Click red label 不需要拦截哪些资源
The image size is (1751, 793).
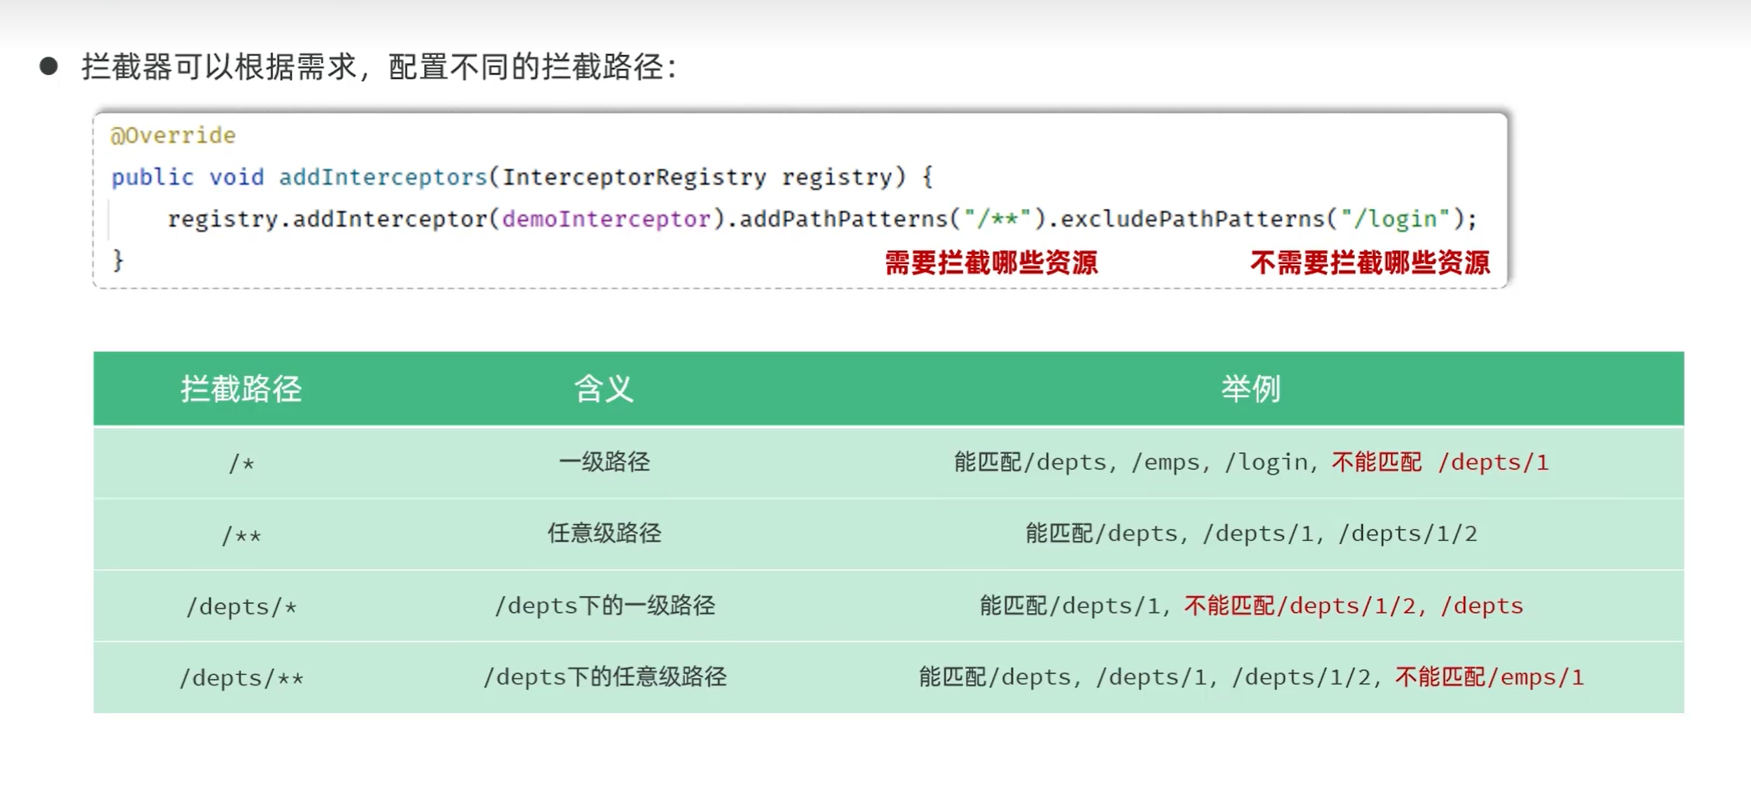(x=1370, y=262)
